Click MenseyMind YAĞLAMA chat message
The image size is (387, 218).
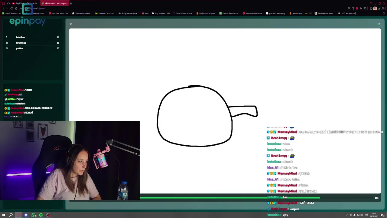(290, 203)
